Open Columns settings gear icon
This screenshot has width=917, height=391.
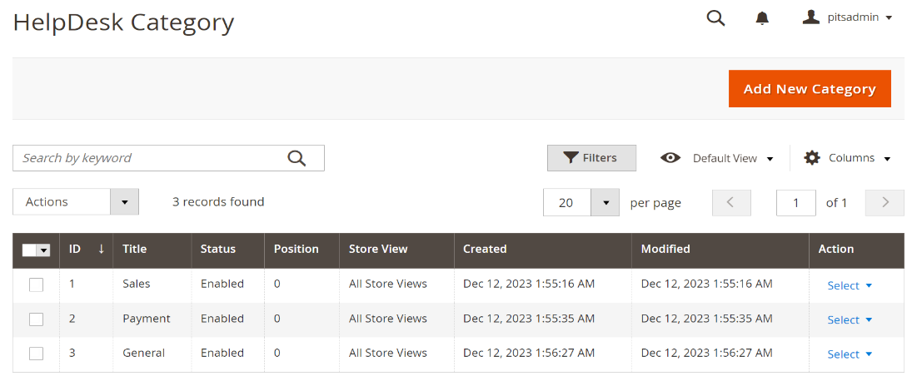tap(812, 158)
